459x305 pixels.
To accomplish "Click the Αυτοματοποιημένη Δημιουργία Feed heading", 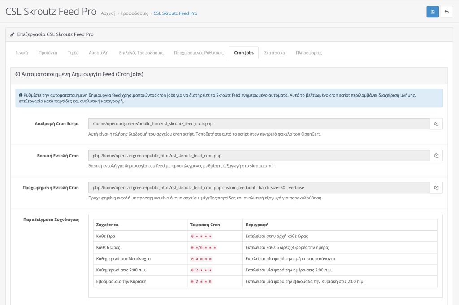I will click(79, 74).
